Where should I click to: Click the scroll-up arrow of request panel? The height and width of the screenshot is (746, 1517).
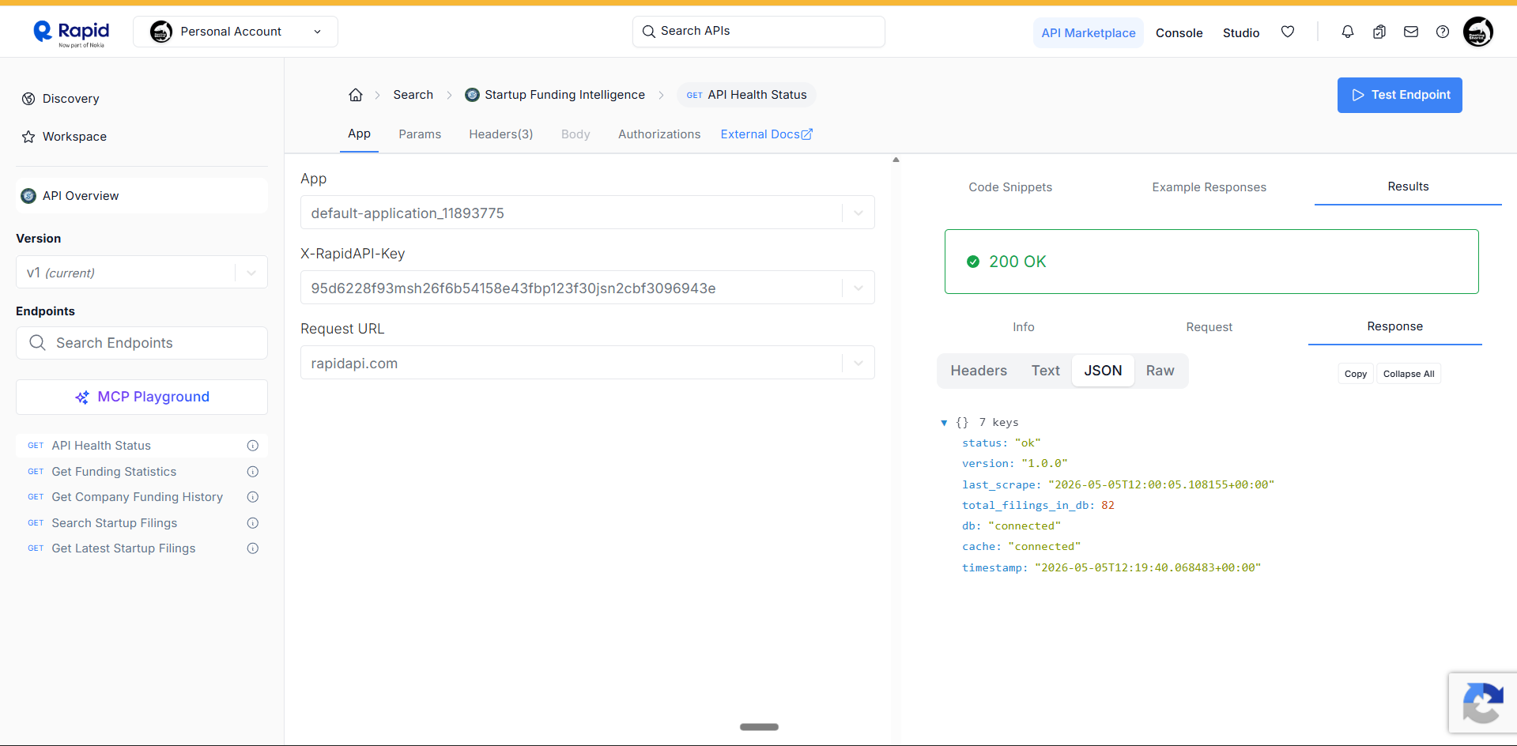pos(896,160)
